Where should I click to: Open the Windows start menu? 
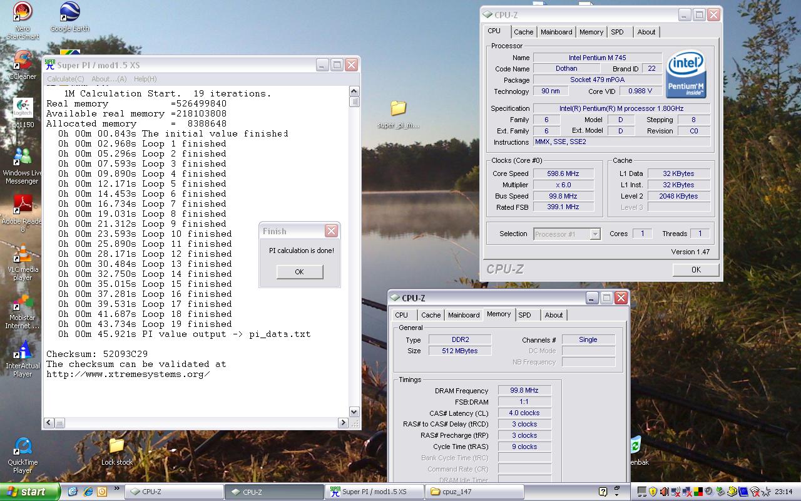(x=29, y=492)
